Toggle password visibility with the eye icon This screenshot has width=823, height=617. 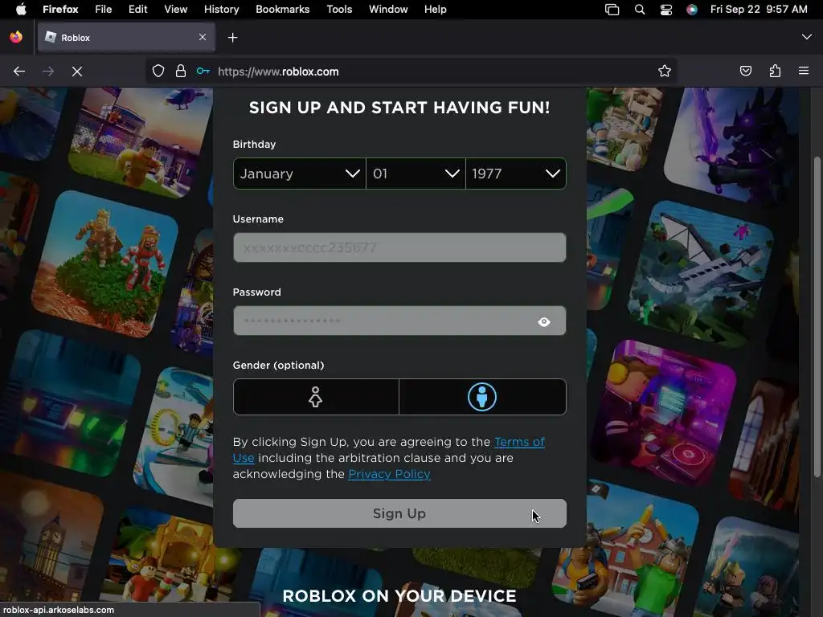(x=544, y=321)
